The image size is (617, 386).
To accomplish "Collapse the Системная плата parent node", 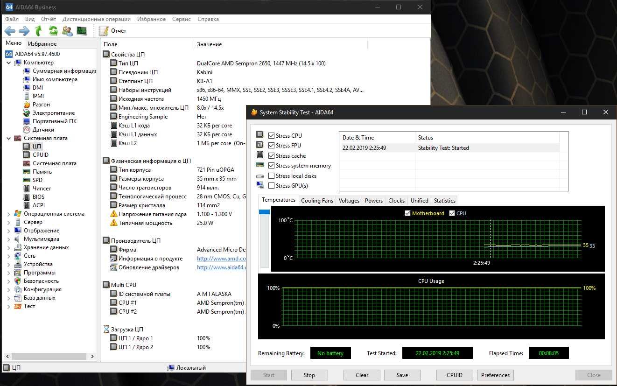I will (x=8, y=138).
